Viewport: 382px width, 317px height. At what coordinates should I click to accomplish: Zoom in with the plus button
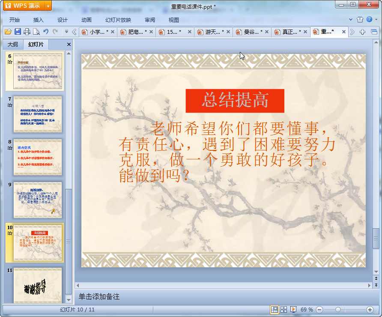click(370, 310)
